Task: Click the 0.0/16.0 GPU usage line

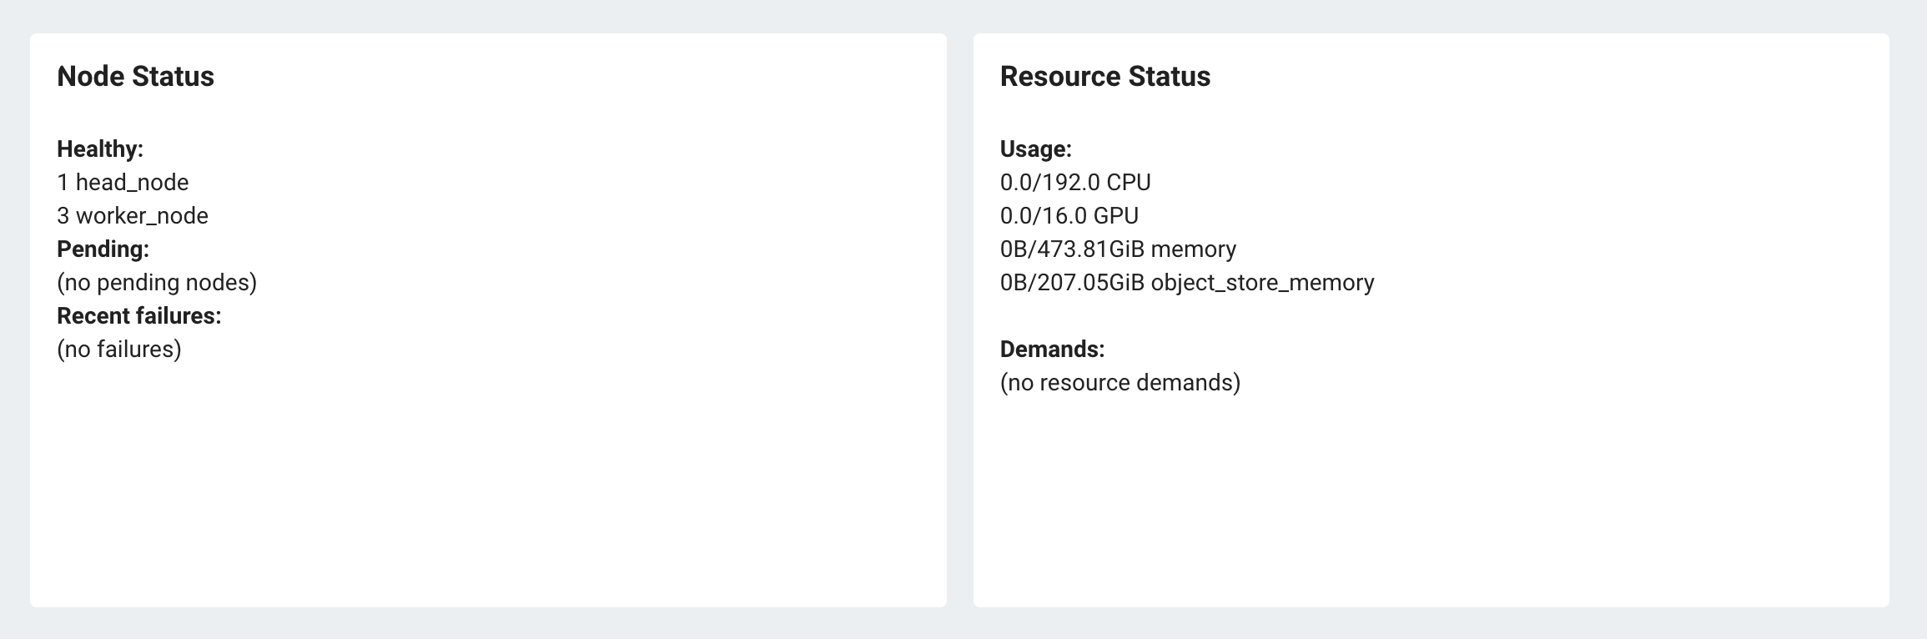Action: tap(1069, 216)
